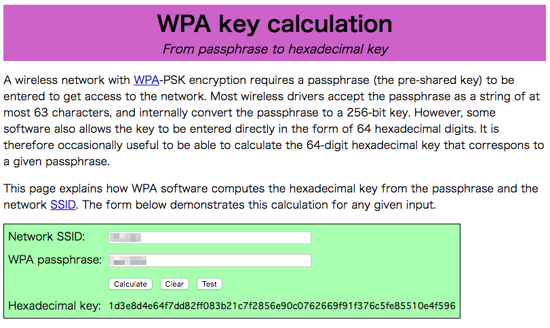The height and width of the screenshot is (328, 550).
Task: Click blurred text inside passphrase field
Action: tap(128, 261)
